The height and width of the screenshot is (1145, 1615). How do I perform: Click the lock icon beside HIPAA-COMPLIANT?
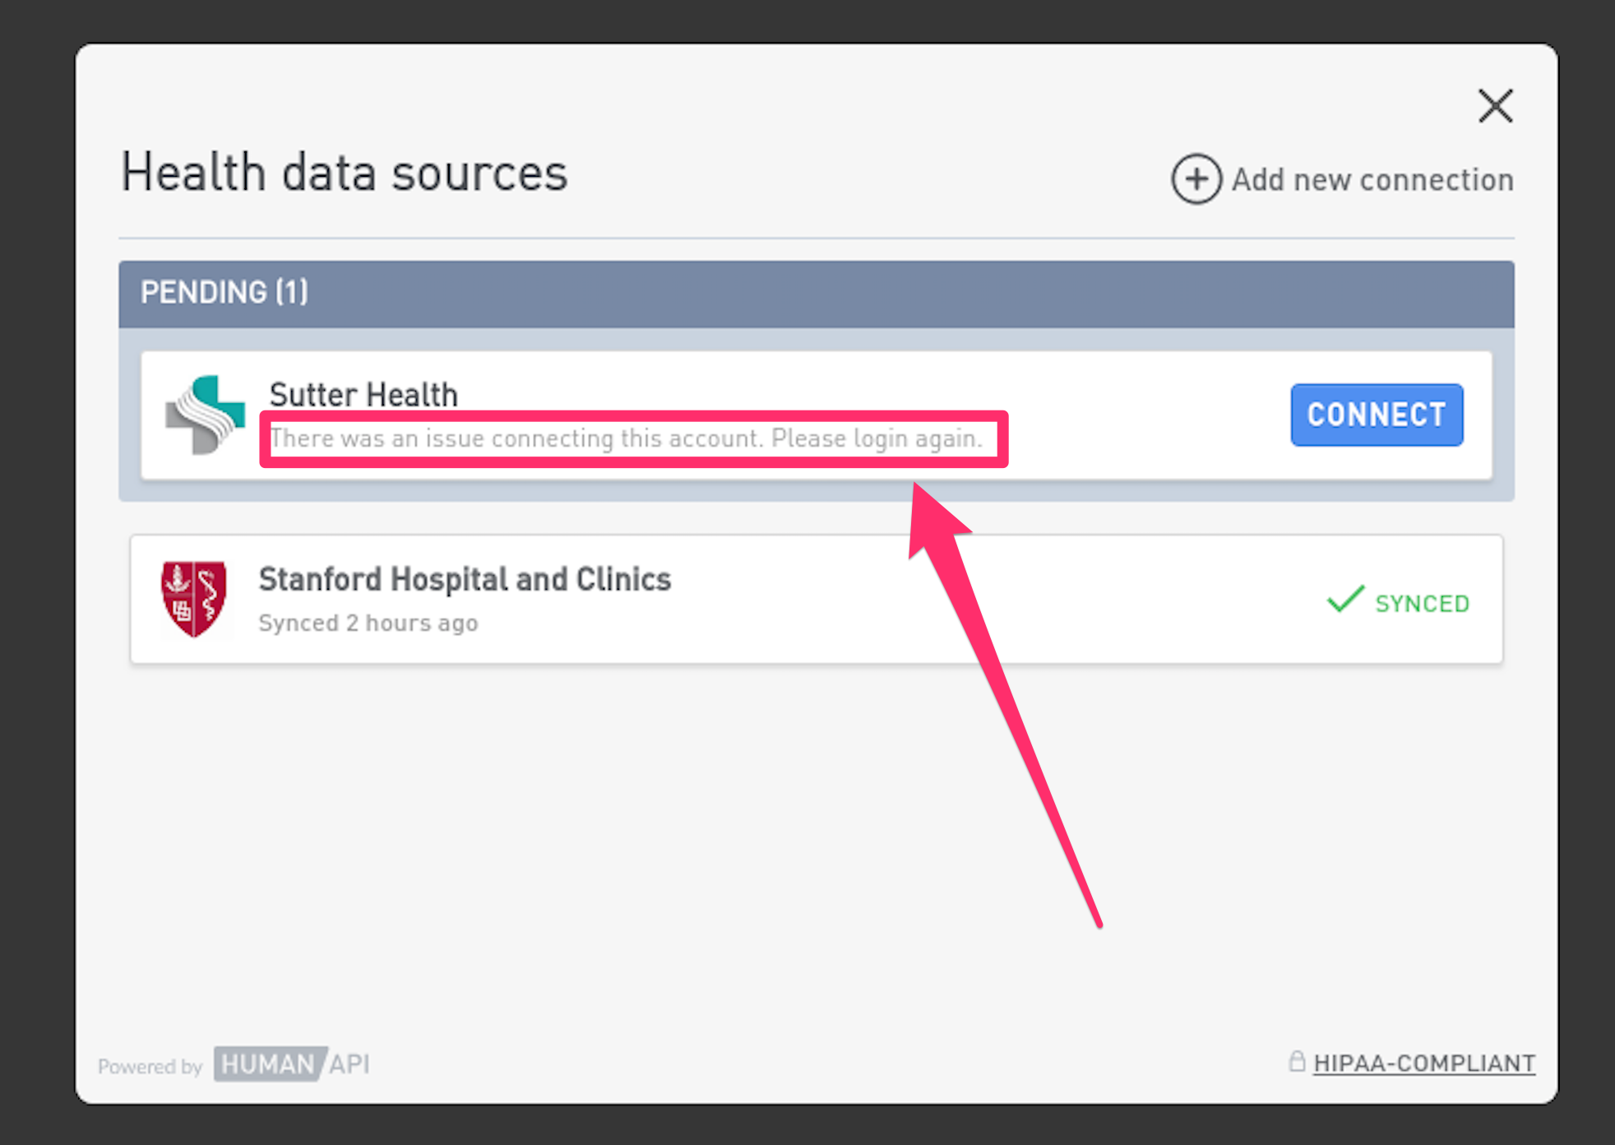(1296, 1061)
